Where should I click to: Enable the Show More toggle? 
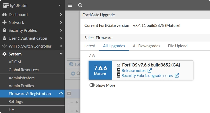pos(92,85)
